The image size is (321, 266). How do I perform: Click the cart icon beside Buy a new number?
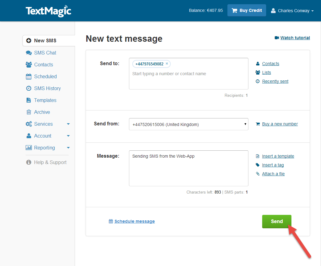(258, 124)
